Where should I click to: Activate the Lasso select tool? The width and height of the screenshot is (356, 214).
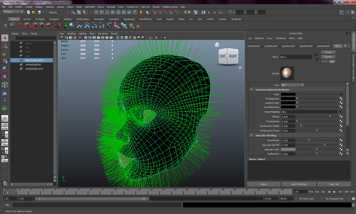[x=5, y=46]
